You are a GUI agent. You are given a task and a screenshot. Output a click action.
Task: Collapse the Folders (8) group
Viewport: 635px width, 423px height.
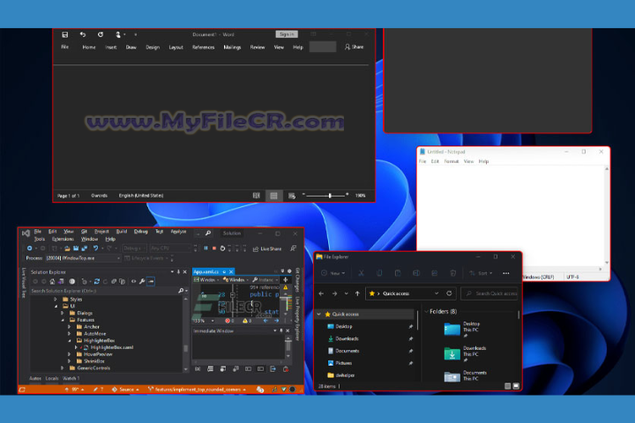click(x=427, y=311)
